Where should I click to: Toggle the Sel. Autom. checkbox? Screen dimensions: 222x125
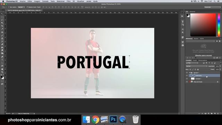pos(9,7)
